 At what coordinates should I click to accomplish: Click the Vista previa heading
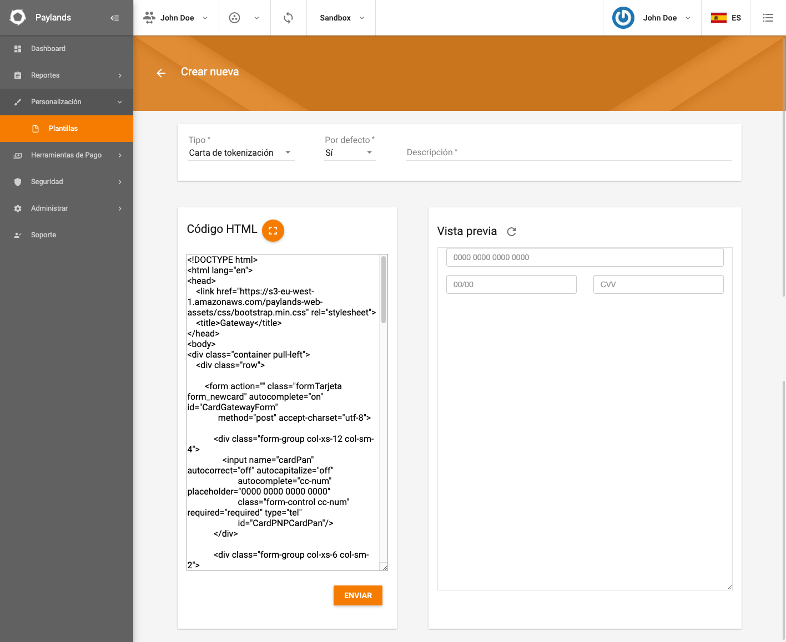tap(467, 231)
